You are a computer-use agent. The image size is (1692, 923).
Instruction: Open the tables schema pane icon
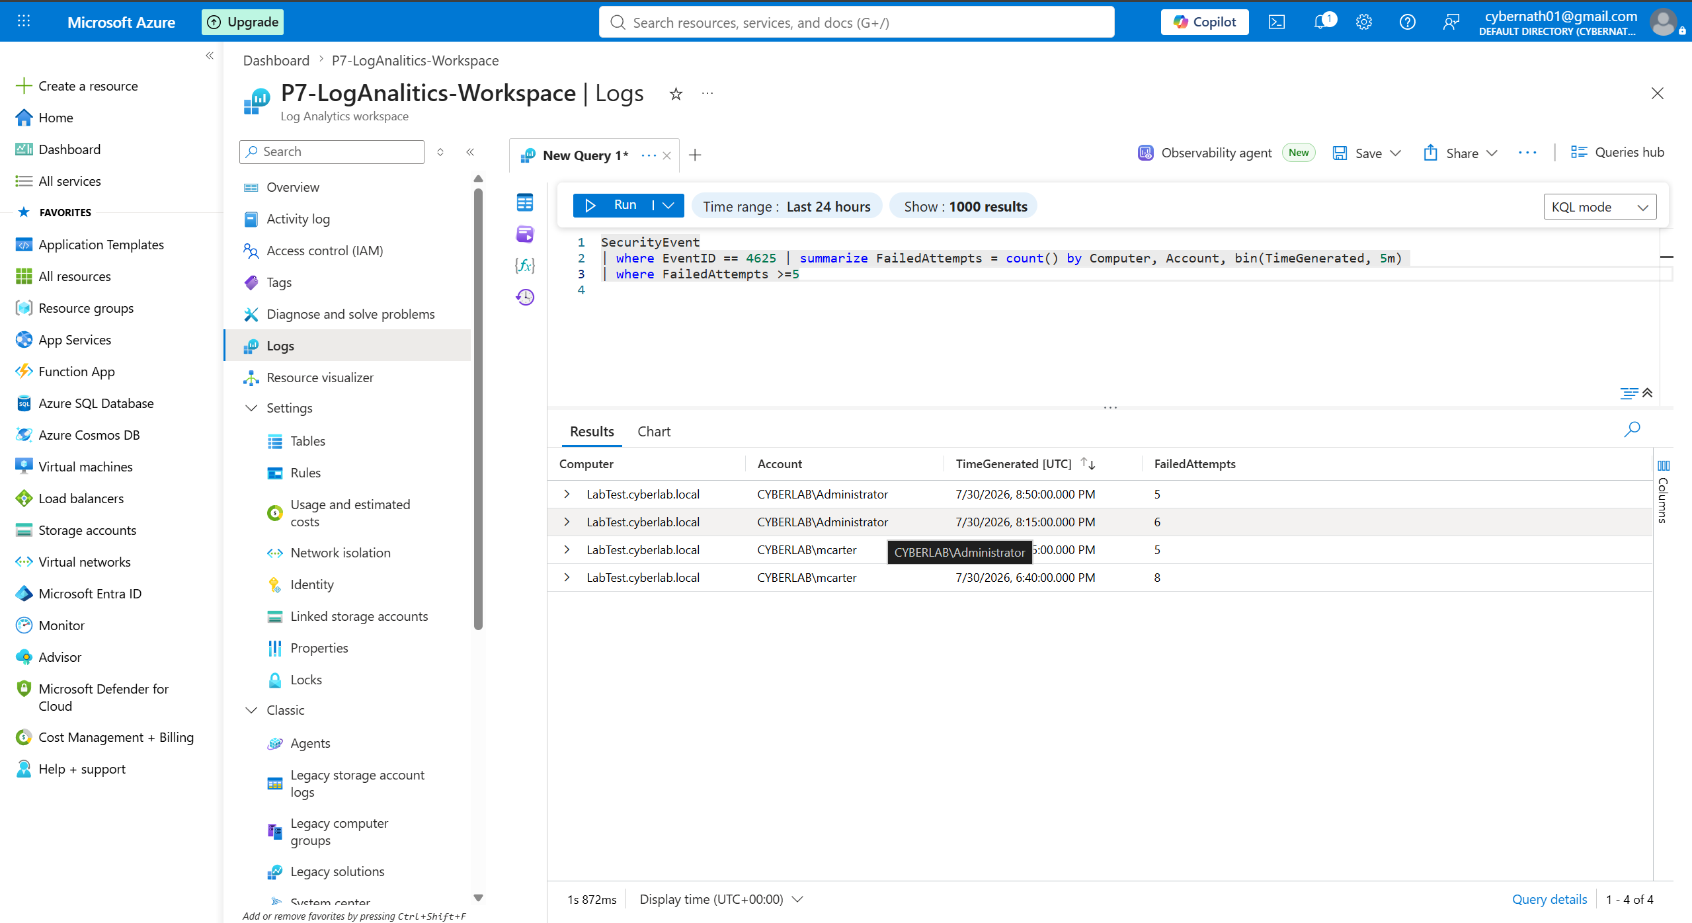click(x=525, y=202)
